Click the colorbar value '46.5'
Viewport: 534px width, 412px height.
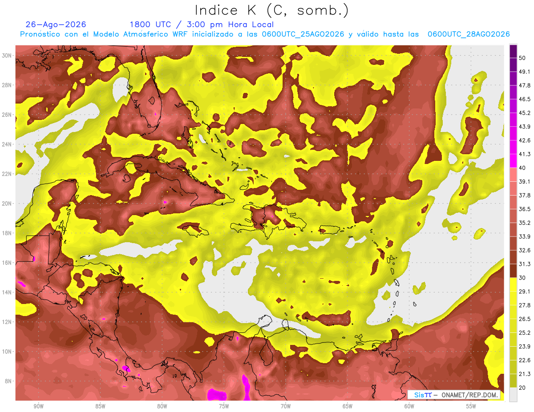pos(525,99)
